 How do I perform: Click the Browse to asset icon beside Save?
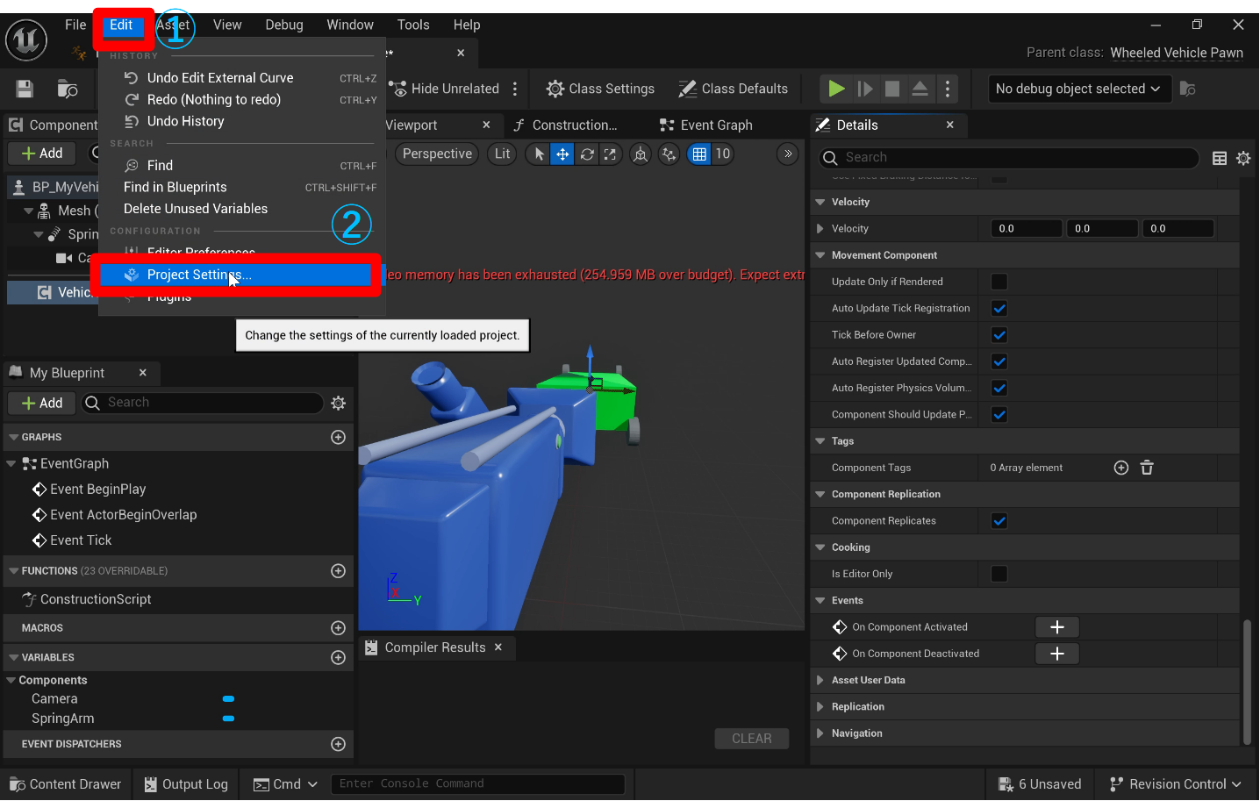[x=68, y=89]
